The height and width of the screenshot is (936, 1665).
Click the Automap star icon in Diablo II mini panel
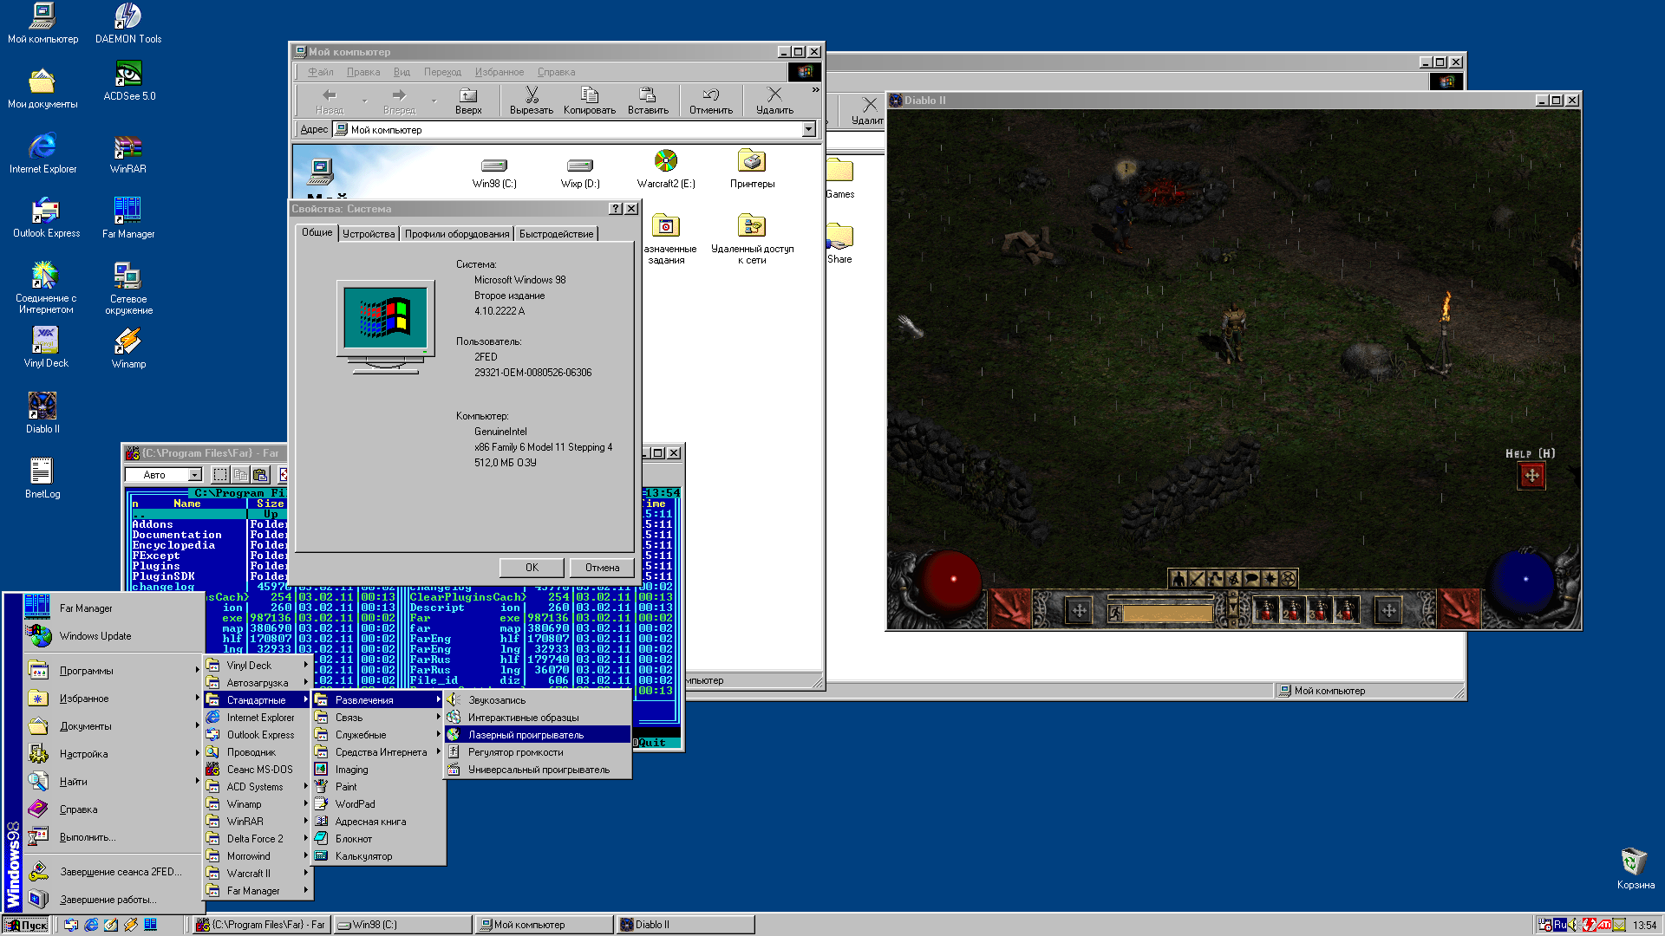[x=1270, y=578]
